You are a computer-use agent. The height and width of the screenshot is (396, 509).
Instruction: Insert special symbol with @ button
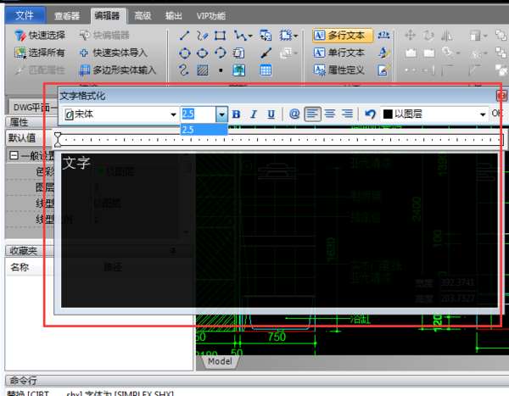[294, 114]
